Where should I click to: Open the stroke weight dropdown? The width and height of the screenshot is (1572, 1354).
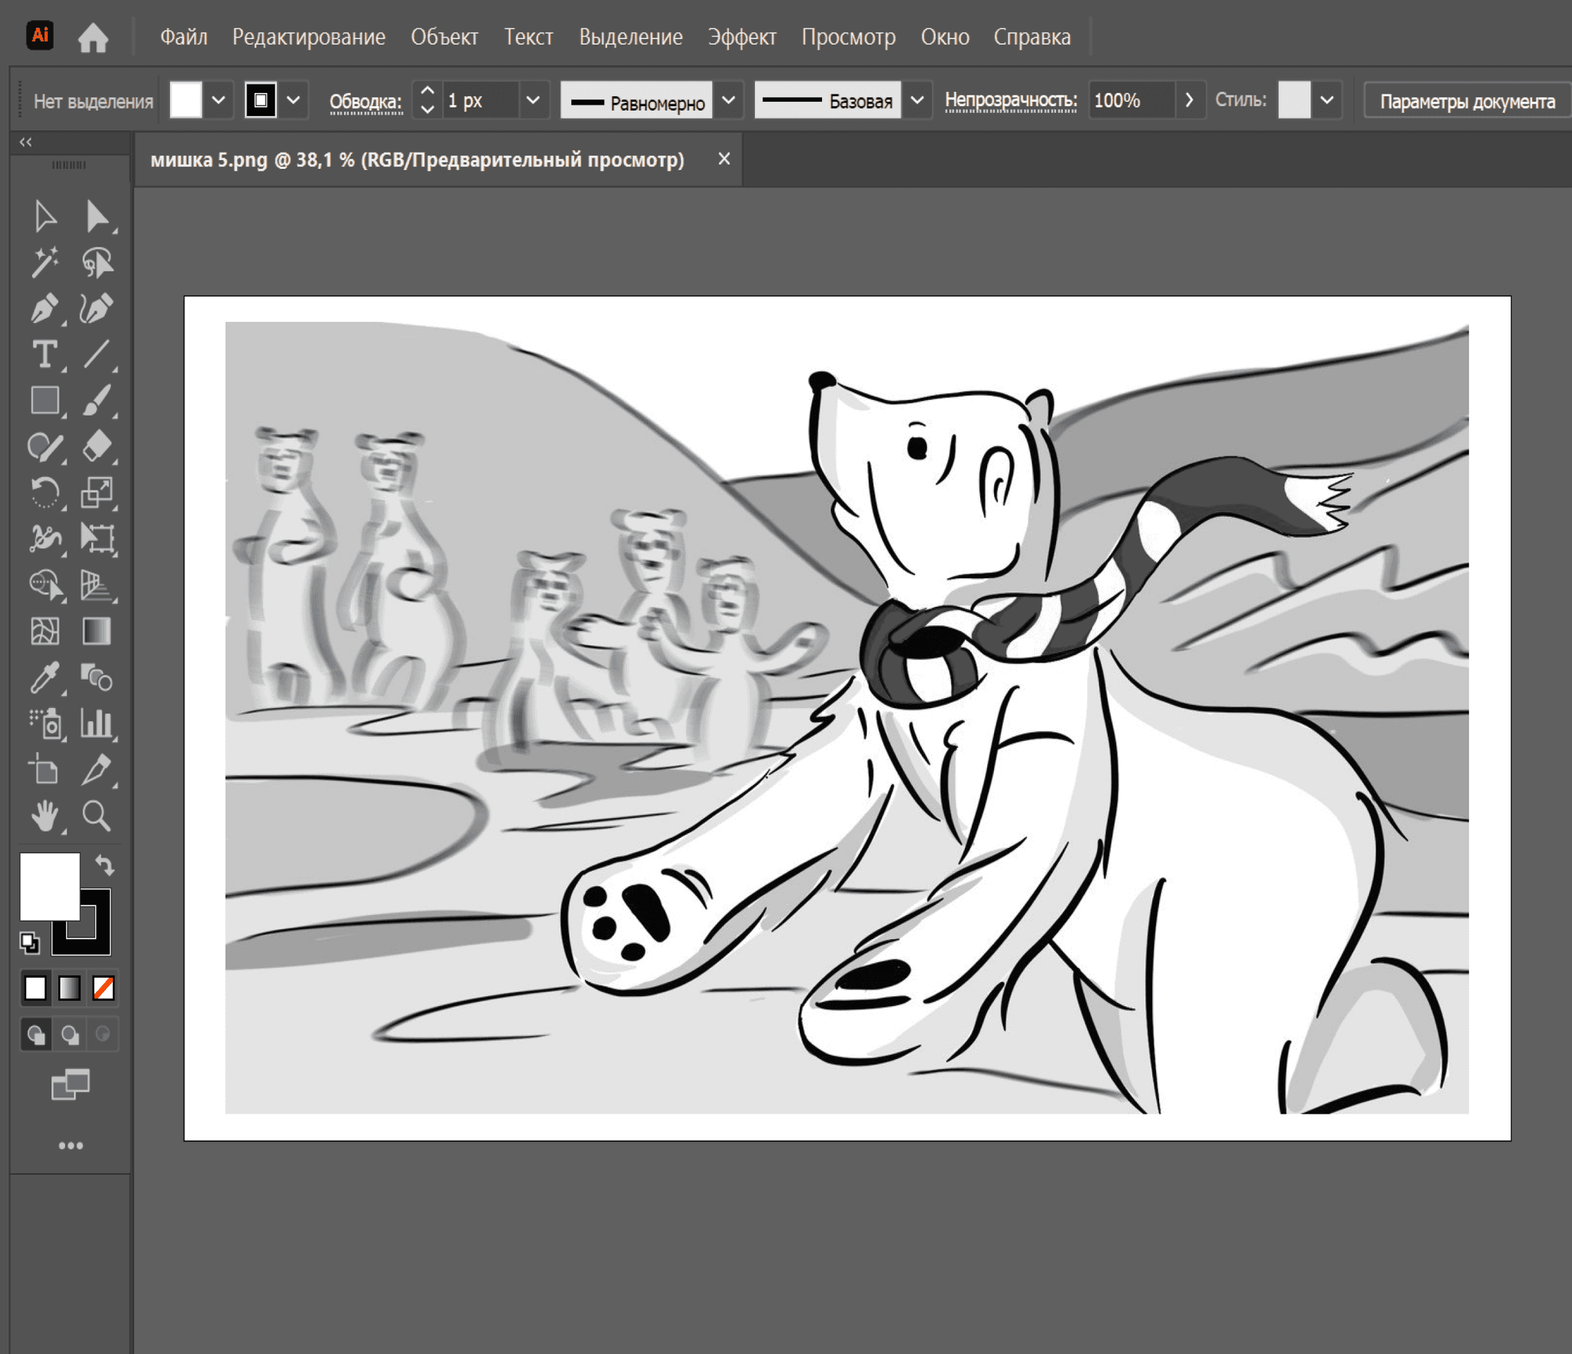(531, 100)
